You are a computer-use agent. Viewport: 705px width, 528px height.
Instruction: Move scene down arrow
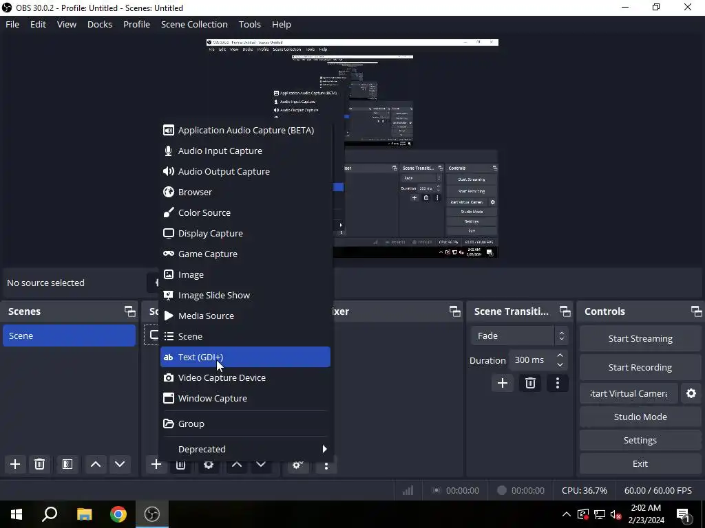[120, 464]
